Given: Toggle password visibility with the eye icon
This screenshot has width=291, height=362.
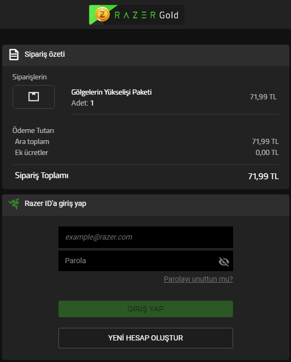Looking at the screenshot, I should pyautogui.click(x=224, y=262).
